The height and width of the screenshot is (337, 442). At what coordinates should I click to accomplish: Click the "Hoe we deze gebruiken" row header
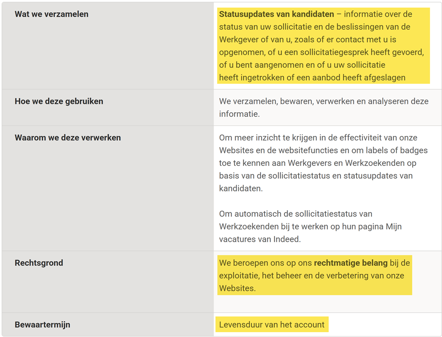(59, 101)
